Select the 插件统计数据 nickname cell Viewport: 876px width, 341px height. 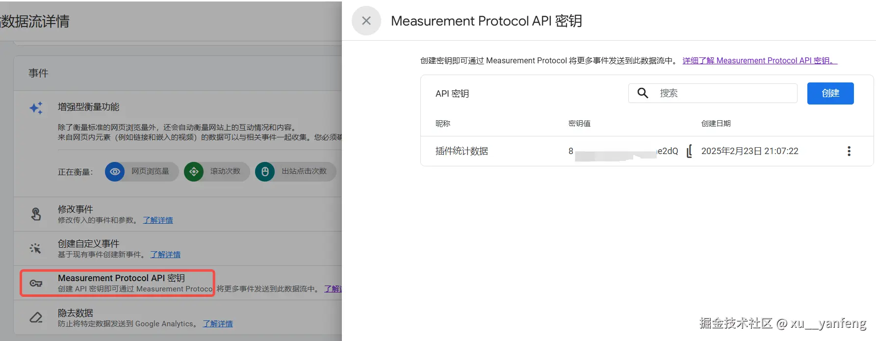462,151
